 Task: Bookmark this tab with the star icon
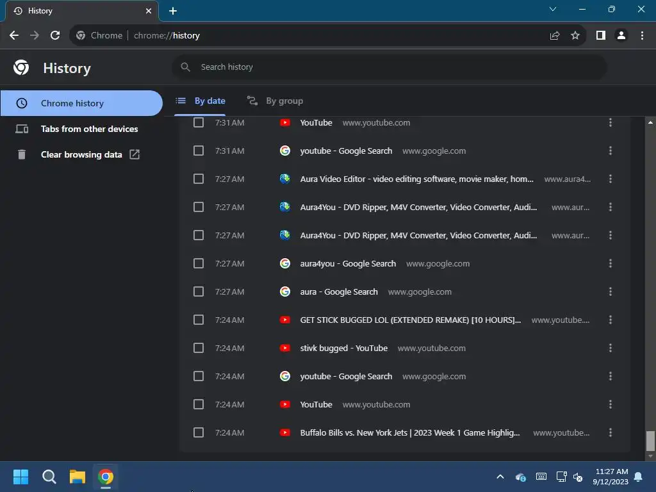(575, 36)
